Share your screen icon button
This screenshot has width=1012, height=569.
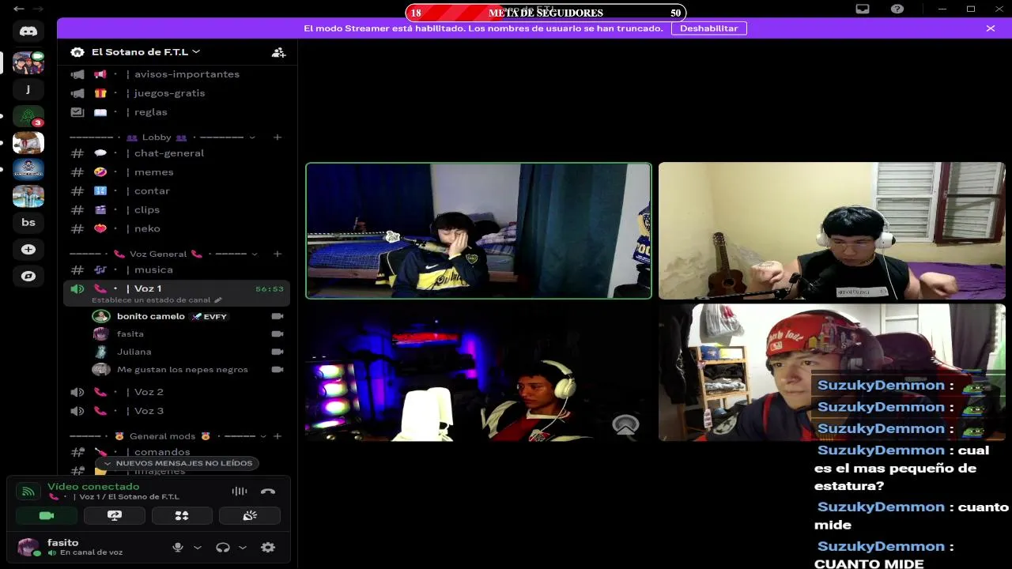(x=115, y=515)
